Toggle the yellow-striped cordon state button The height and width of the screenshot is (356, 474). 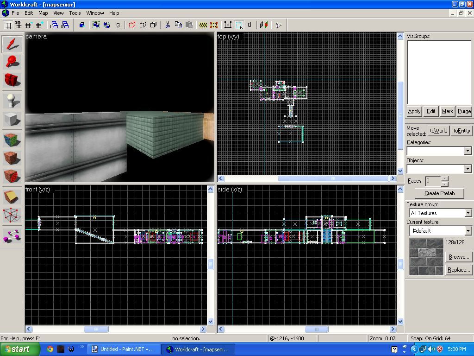[203, 25]
